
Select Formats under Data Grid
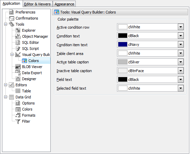click(x=29, y=115)
